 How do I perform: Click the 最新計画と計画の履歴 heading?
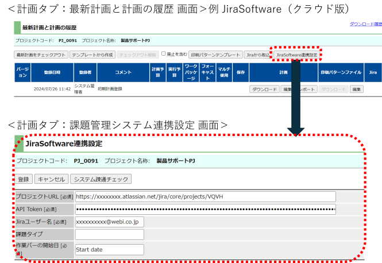49,28
